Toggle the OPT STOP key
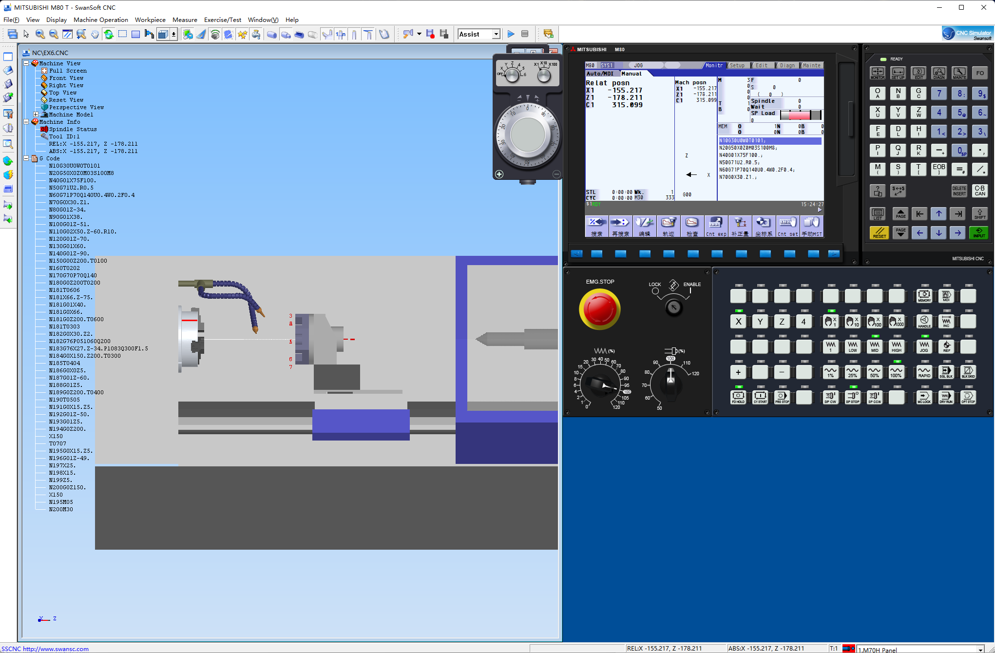The image size is (995, 653). tap(968, 397)
